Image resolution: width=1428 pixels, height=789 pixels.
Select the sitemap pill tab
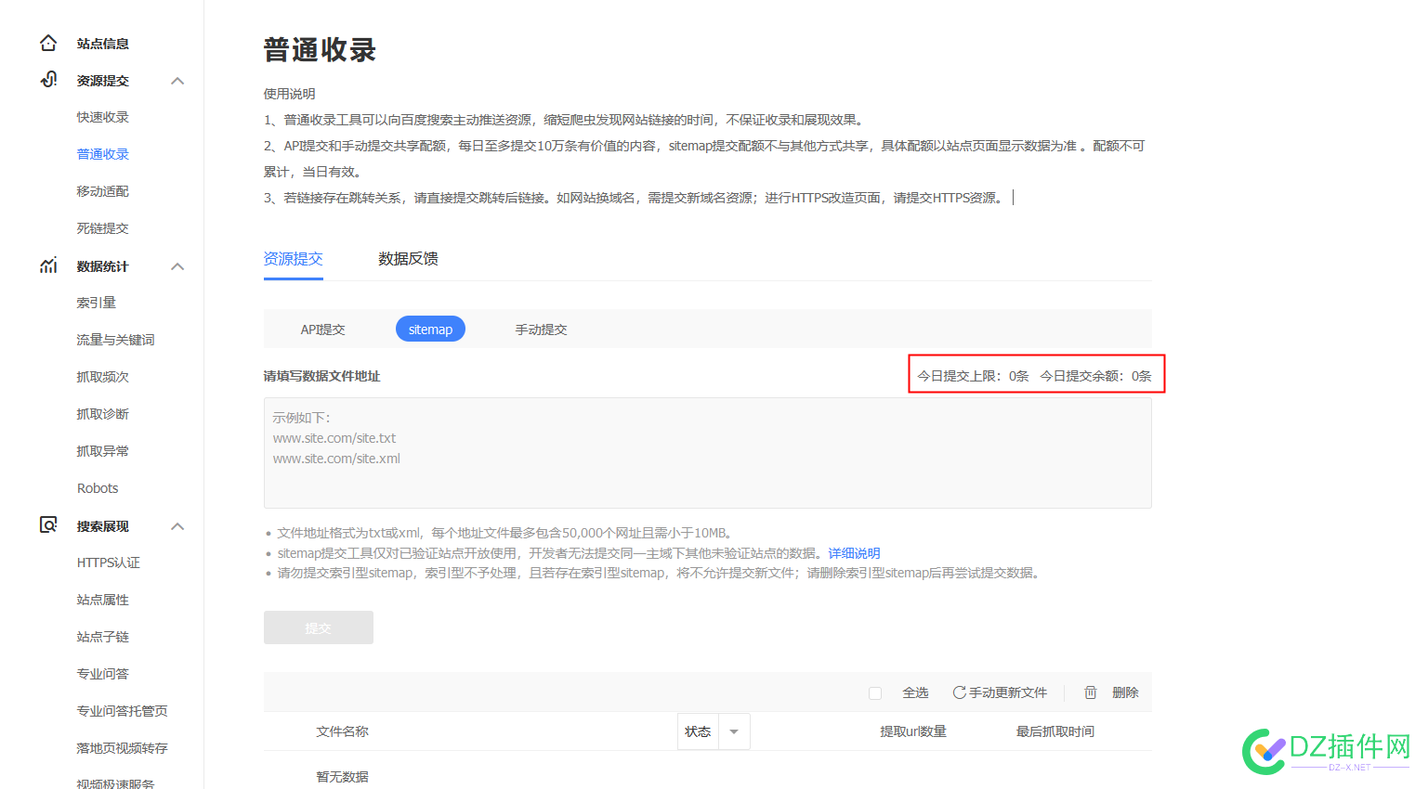[x=430, y=330]
